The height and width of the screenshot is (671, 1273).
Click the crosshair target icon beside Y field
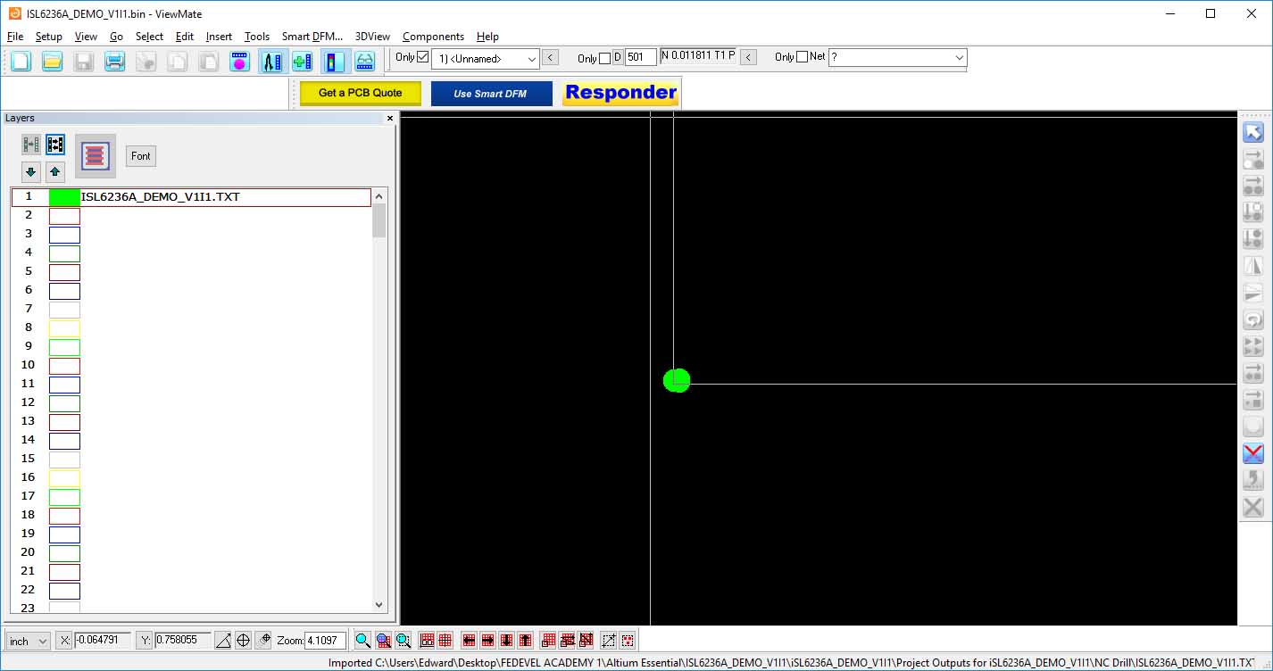[x=243, y=641]
